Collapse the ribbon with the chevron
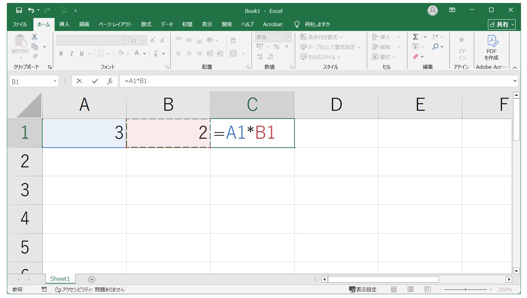The height and width of the screenshot is (298, 527). [515, 67]
